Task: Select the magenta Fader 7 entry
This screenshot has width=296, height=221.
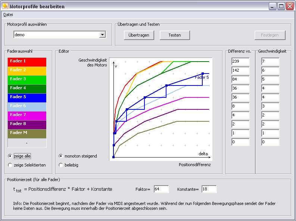Action: tap(27, 115)
